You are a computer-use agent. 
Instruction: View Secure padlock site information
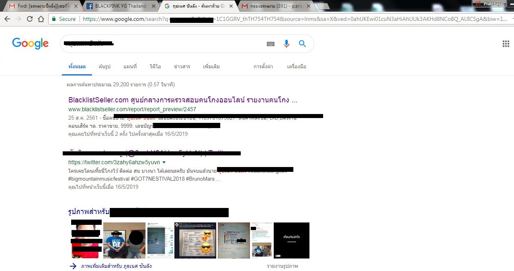pyautogui.click(x=63, y=19)
